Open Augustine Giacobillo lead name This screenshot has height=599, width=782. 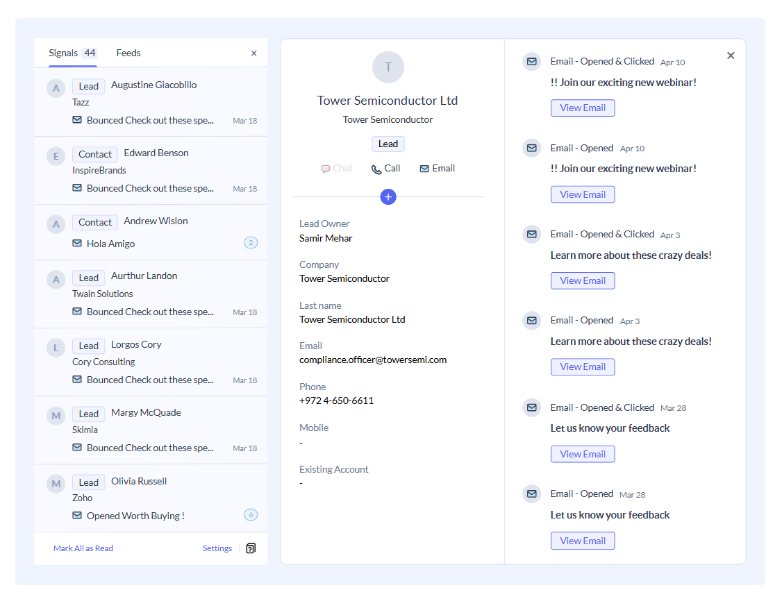click(153, 85)
